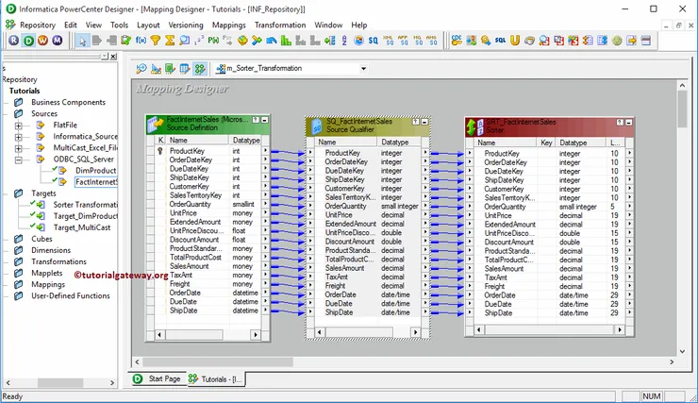Click the Cubes folder
Screen dimensions: 698x403
click(42, 239)
